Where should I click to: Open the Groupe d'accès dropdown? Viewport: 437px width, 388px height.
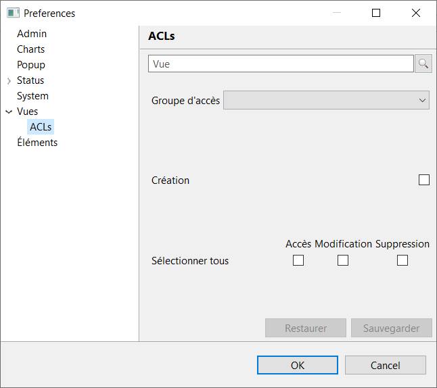(326, 101)
